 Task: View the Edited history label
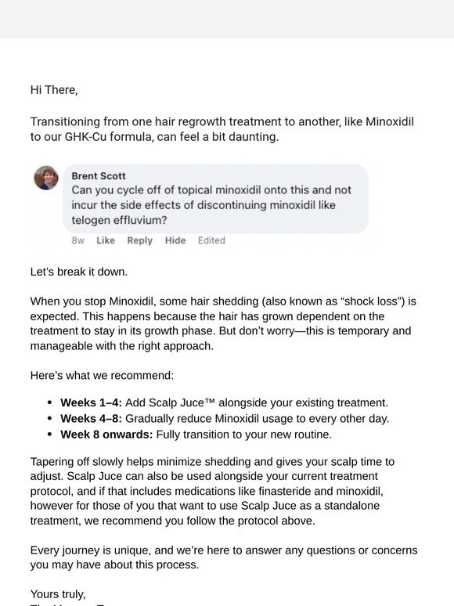tap(211, 240)
